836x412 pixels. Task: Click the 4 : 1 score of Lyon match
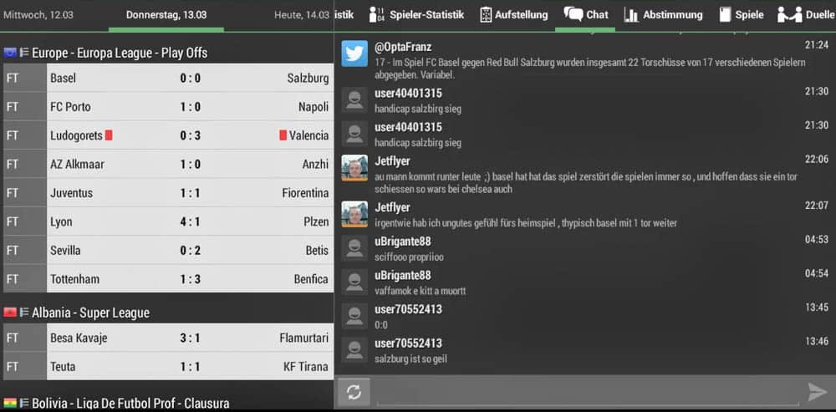[x=191, y=221]
